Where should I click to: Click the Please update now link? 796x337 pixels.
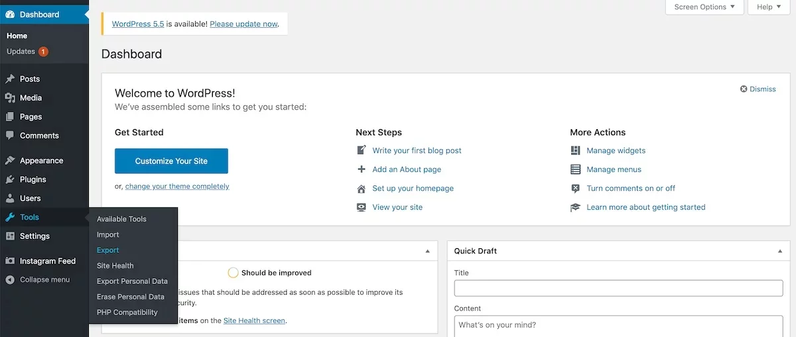click(x=243, y=24)
